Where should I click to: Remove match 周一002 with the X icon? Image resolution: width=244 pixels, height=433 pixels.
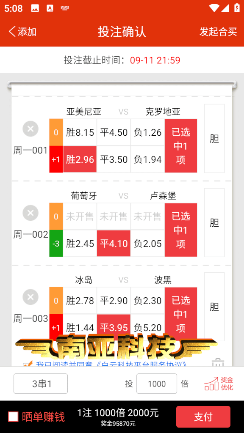pos(30,213)
